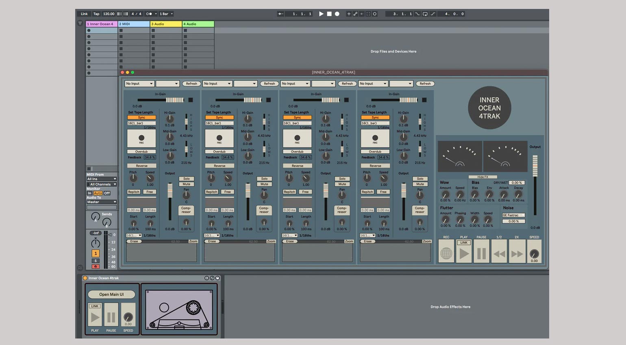Viewport: 626px width, 345px height.
Task: Click the Hide FX button
Action: 483,177
